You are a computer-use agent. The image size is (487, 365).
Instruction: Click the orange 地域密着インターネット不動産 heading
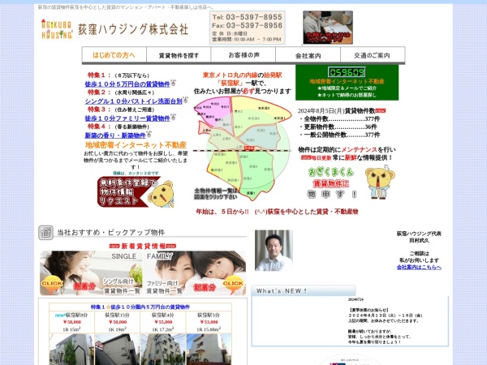(x=136, y=145)
